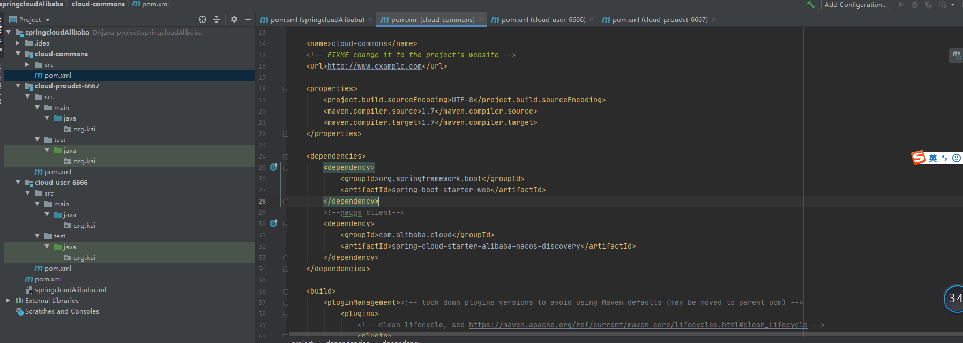Fold the build block at line 36

(286, 292)
